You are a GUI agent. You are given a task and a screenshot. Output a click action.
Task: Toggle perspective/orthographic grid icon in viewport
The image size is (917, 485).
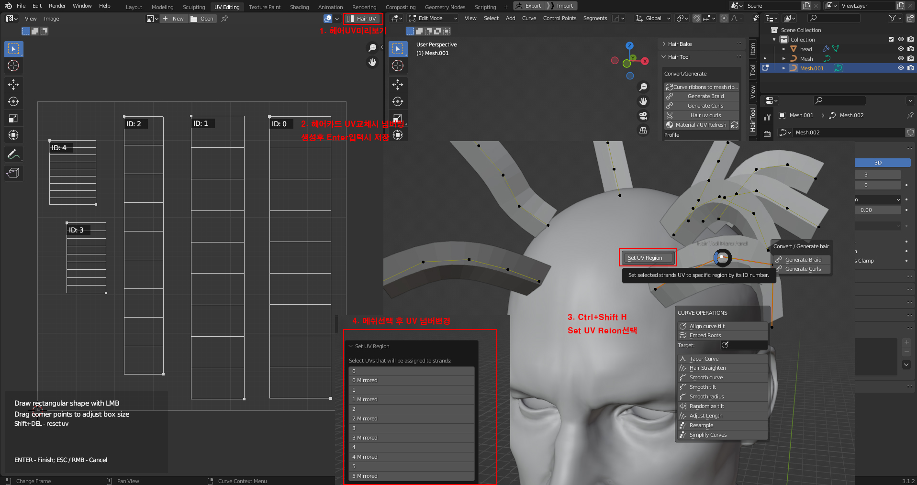pos(643,130)
